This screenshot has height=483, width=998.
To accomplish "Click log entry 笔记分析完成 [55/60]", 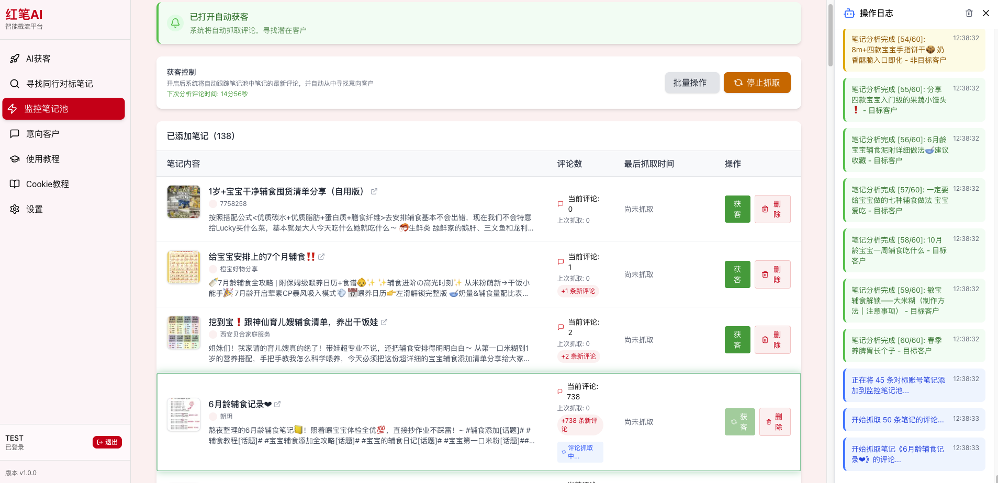I will (914, 100).
